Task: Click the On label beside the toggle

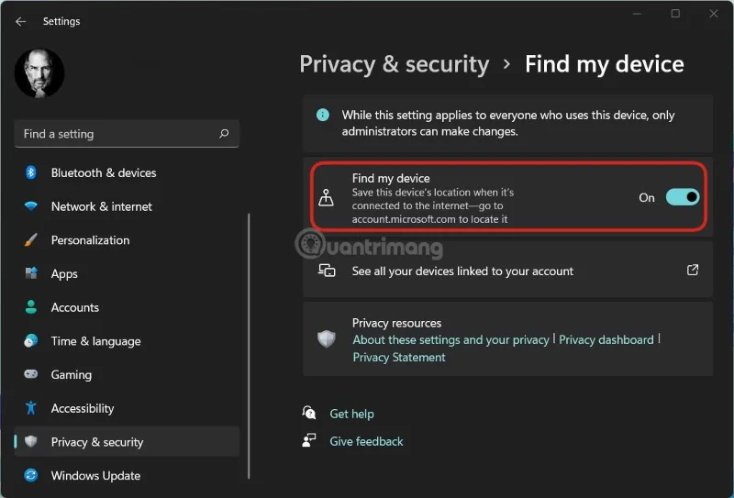Action: [x=647, y=198]
